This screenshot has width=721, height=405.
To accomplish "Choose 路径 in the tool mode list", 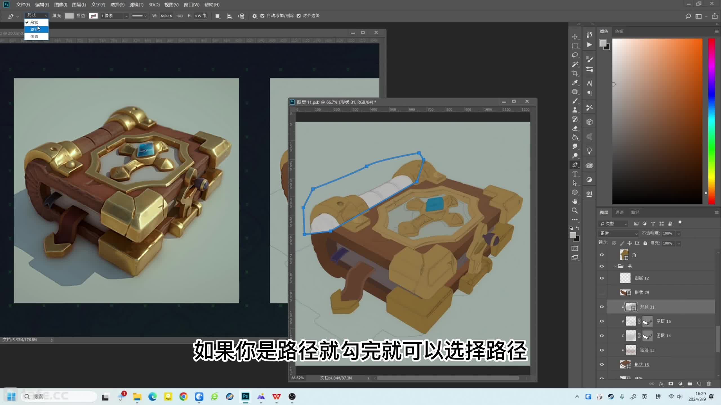I will (36, 29).
